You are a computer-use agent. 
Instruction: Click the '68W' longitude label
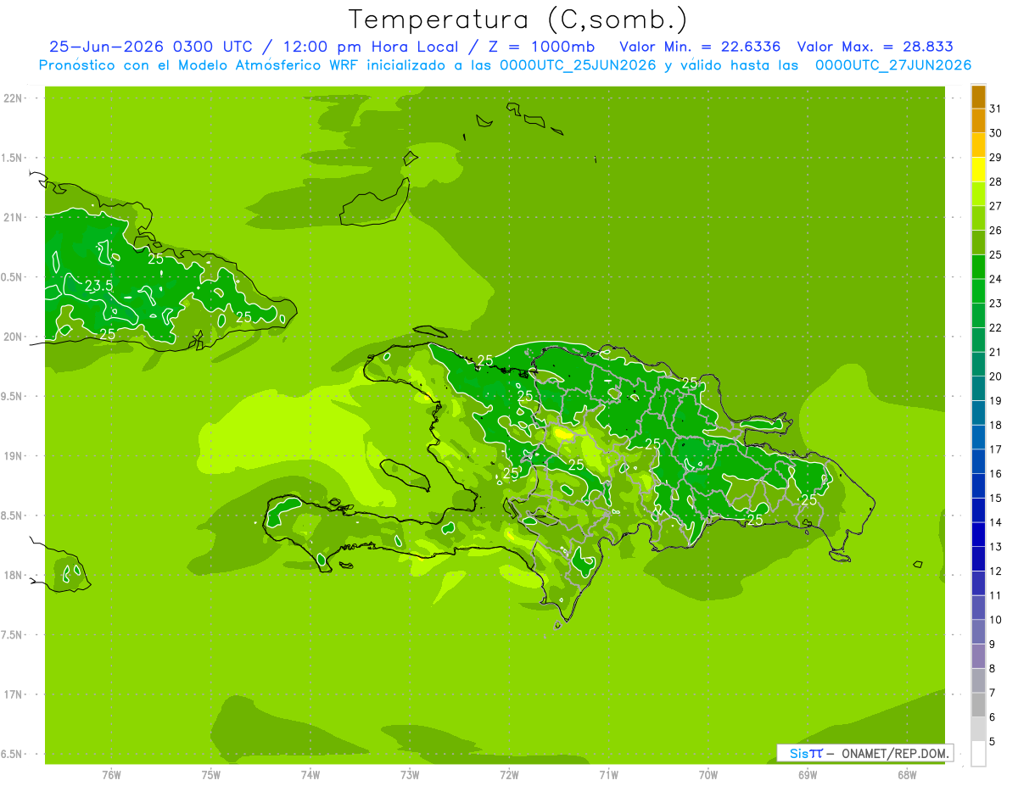[x=907, y=774]
